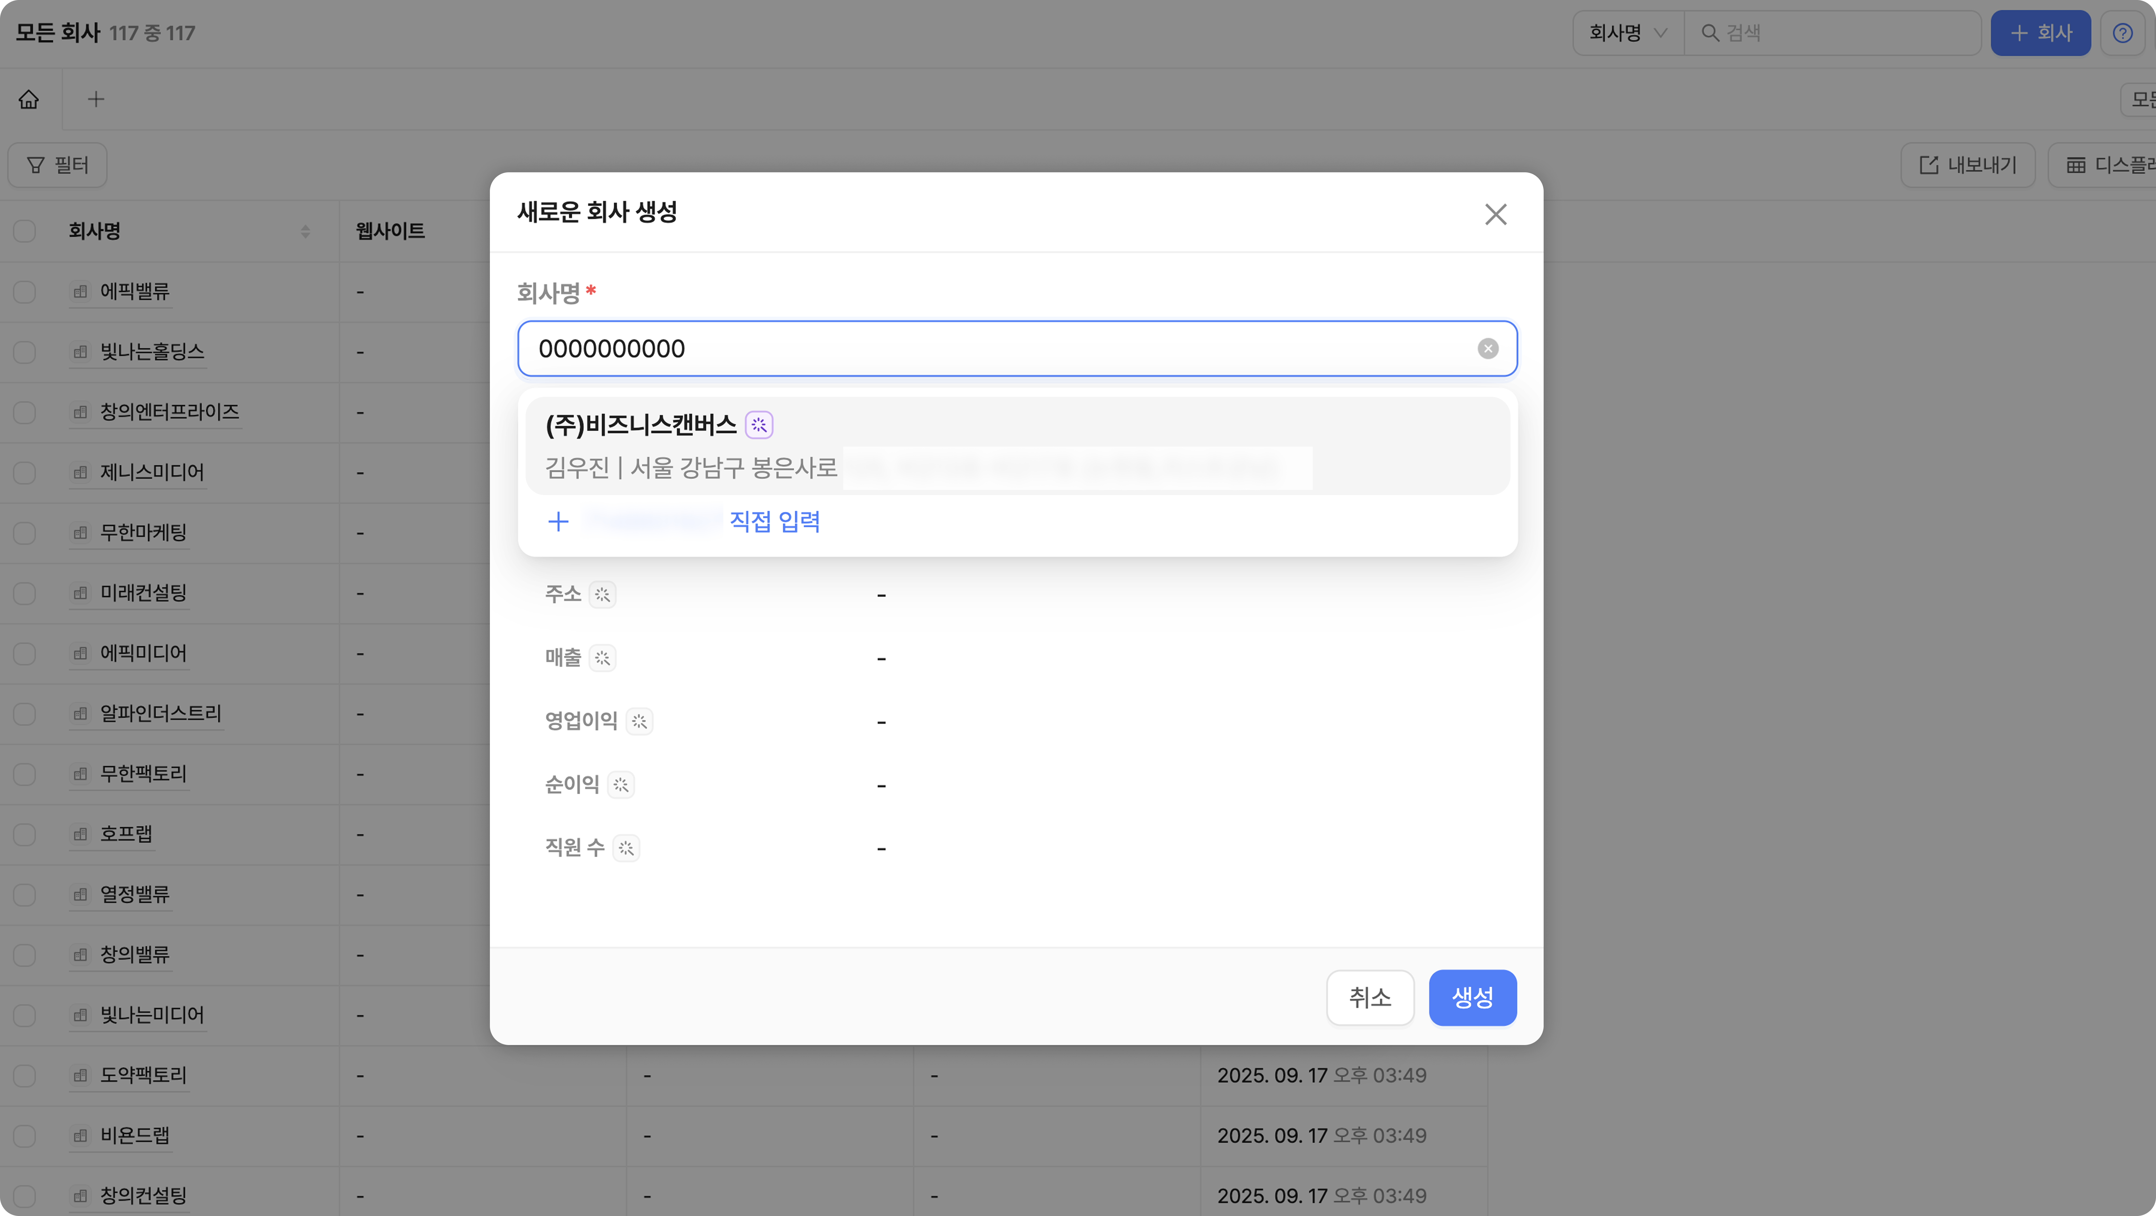The height and width of the screenshot is (1216, 2156).
Task: Click the plus icon beside 직접 입력
Action: 558,521
